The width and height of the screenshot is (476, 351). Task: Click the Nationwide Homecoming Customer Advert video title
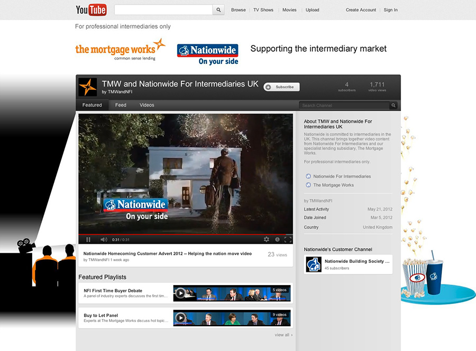click(x=168, y=253)
